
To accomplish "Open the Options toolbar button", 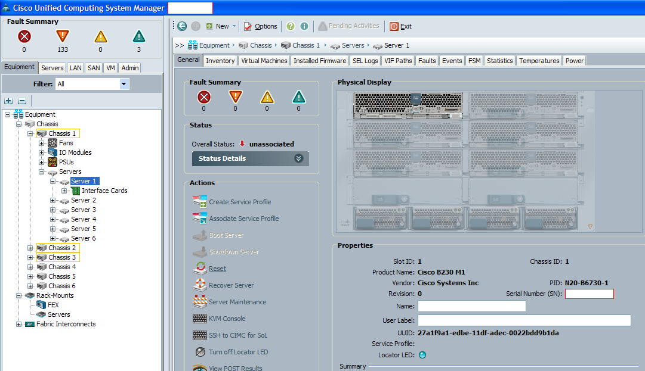I will 260,26.
